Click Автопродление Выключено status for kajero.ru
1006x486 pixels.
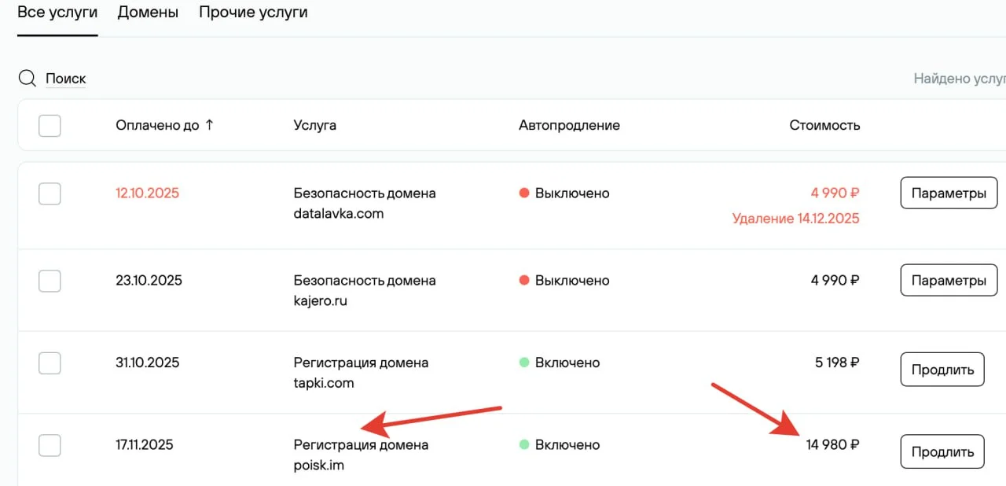[x=572, y=281]
